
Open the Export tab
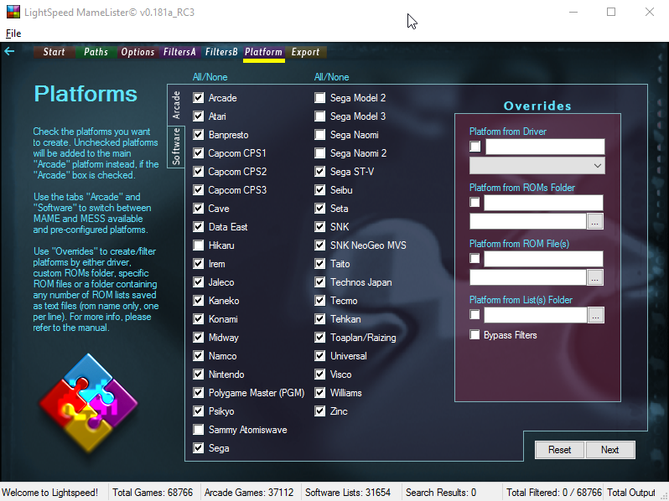[305, 52]
